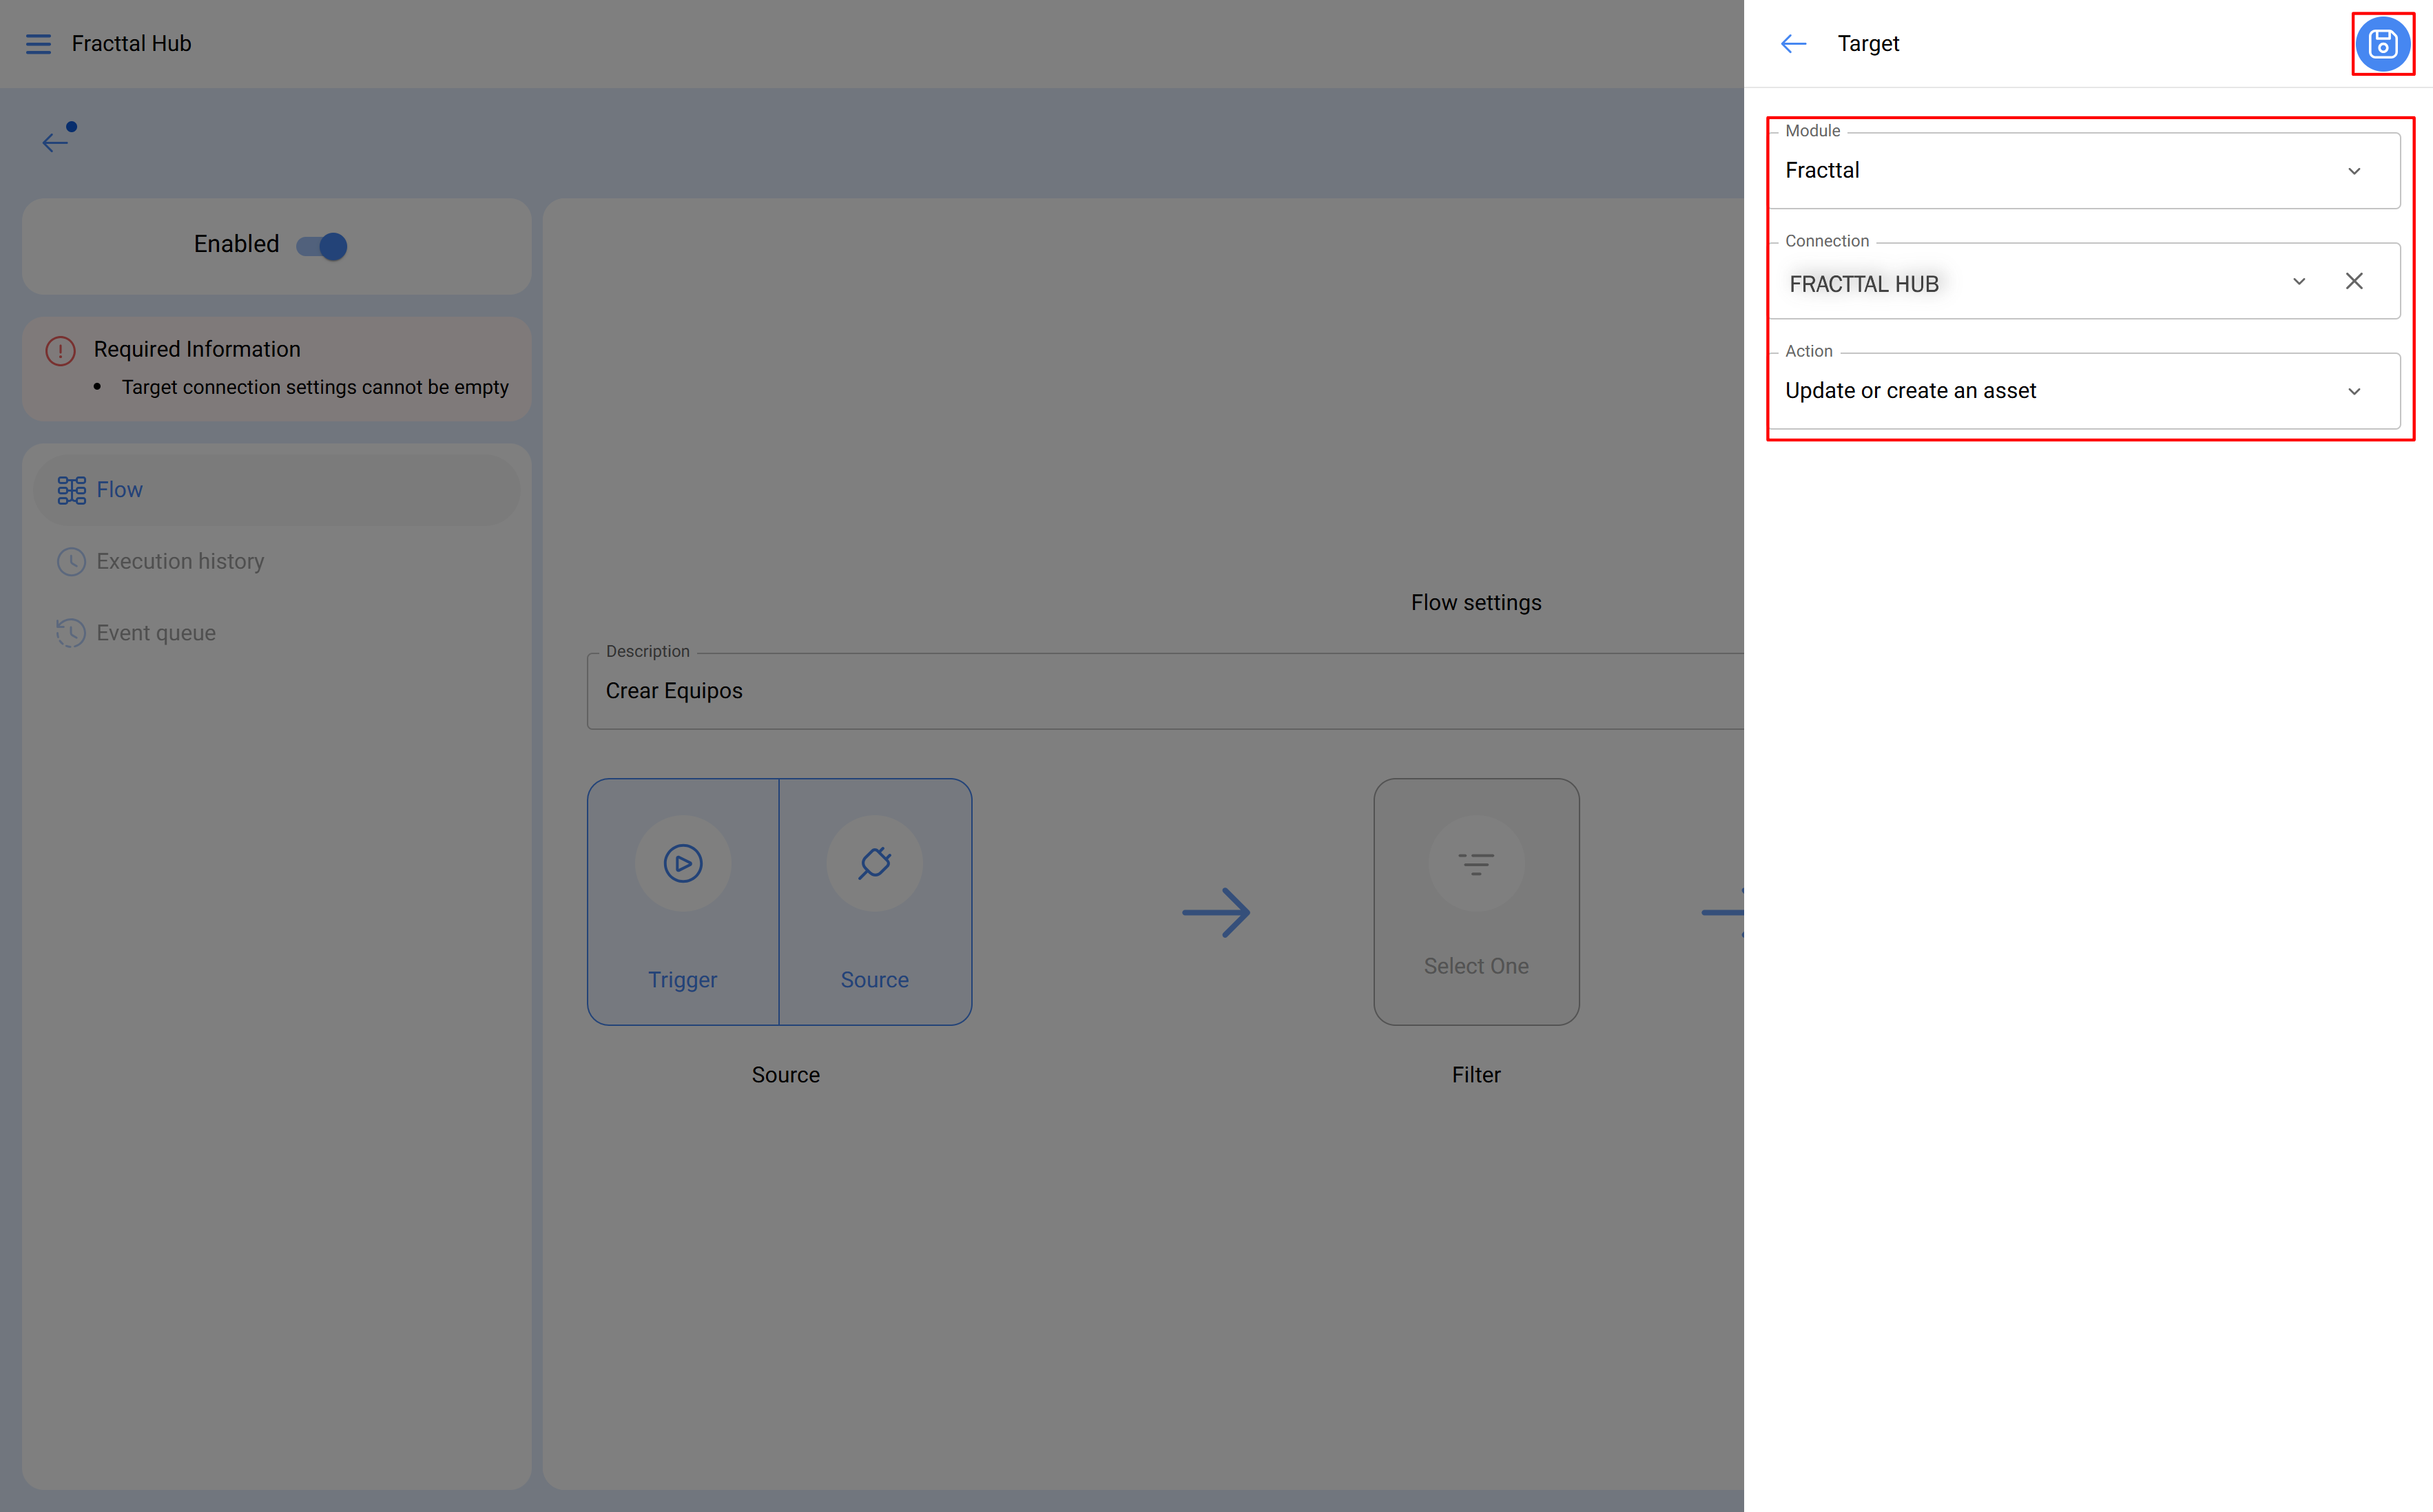Open Execution history in the sidebar
Viewport: 2433px width, 1512px height.
click(x=180, y=561)
